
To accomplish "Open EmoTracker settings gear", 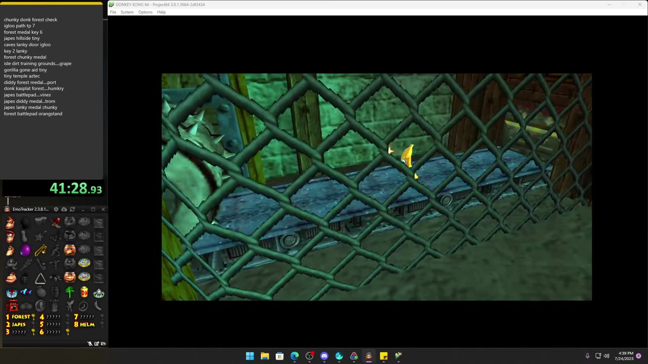I will [56, 209].
